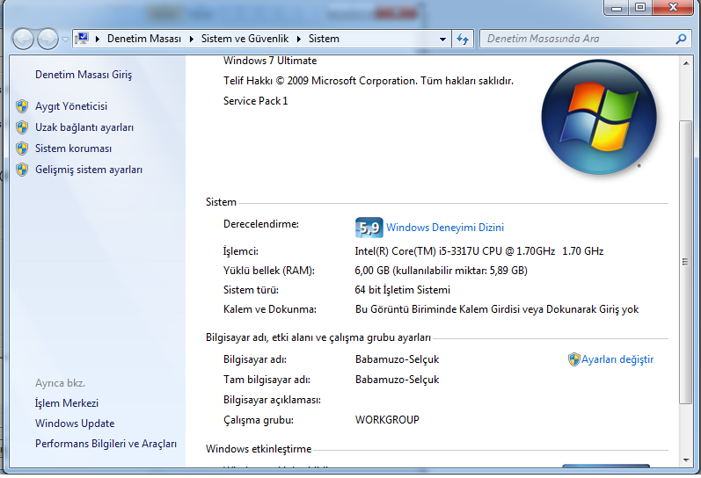701x478 pixels.
Task: Click the shield icon beside Gelişmiş sistem ayarları
Action: 22,170
